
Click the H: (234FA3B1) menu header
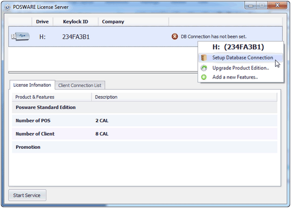238,47
